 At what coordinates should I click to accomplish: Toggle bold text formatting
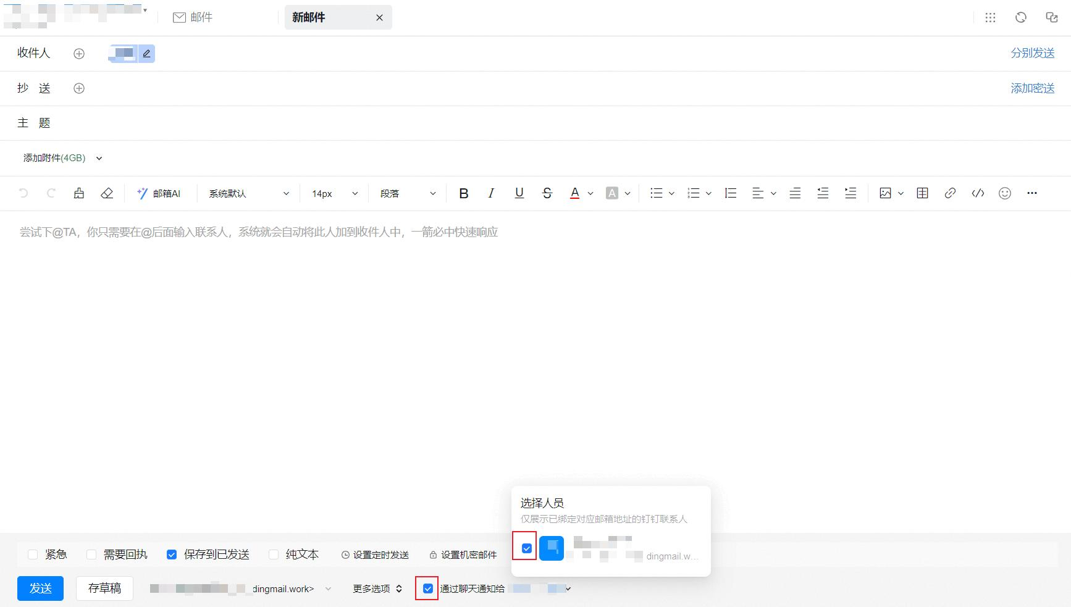464,193
